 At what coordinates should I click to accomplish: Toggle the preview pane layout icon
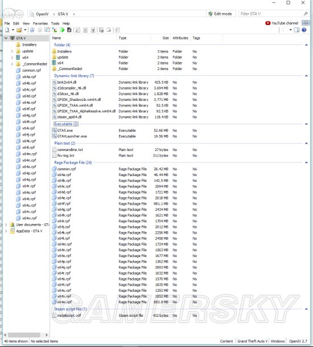click(x=296, y=30)
